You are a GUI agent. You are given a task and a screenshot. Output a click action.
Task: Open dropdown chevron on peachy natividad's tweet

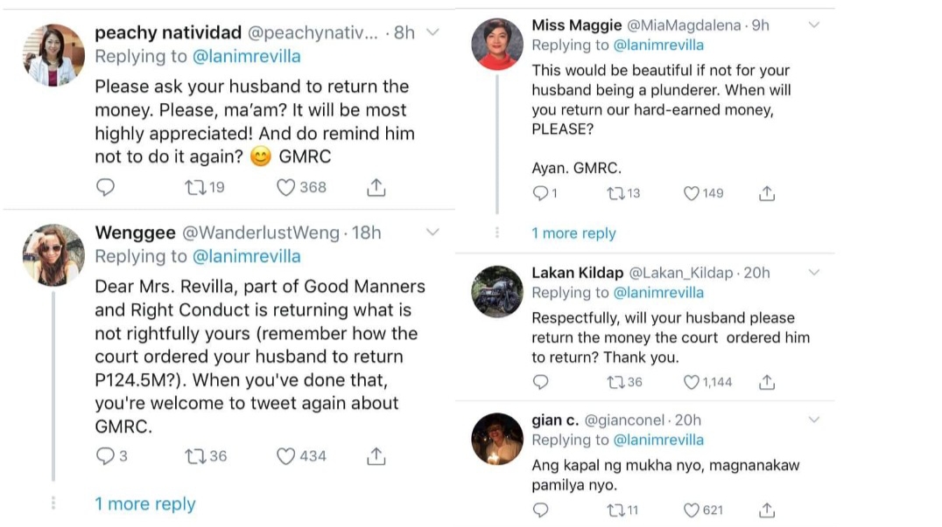pos(432,33)
